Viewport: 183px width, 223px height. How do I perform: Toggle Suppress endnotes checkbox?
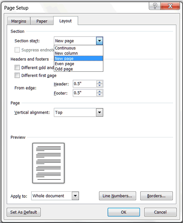coord(17,50)
